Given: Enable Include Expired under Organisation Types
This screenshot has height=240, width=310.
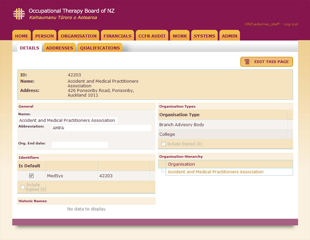Looking at the screenshot, I should tap(163, 144).
